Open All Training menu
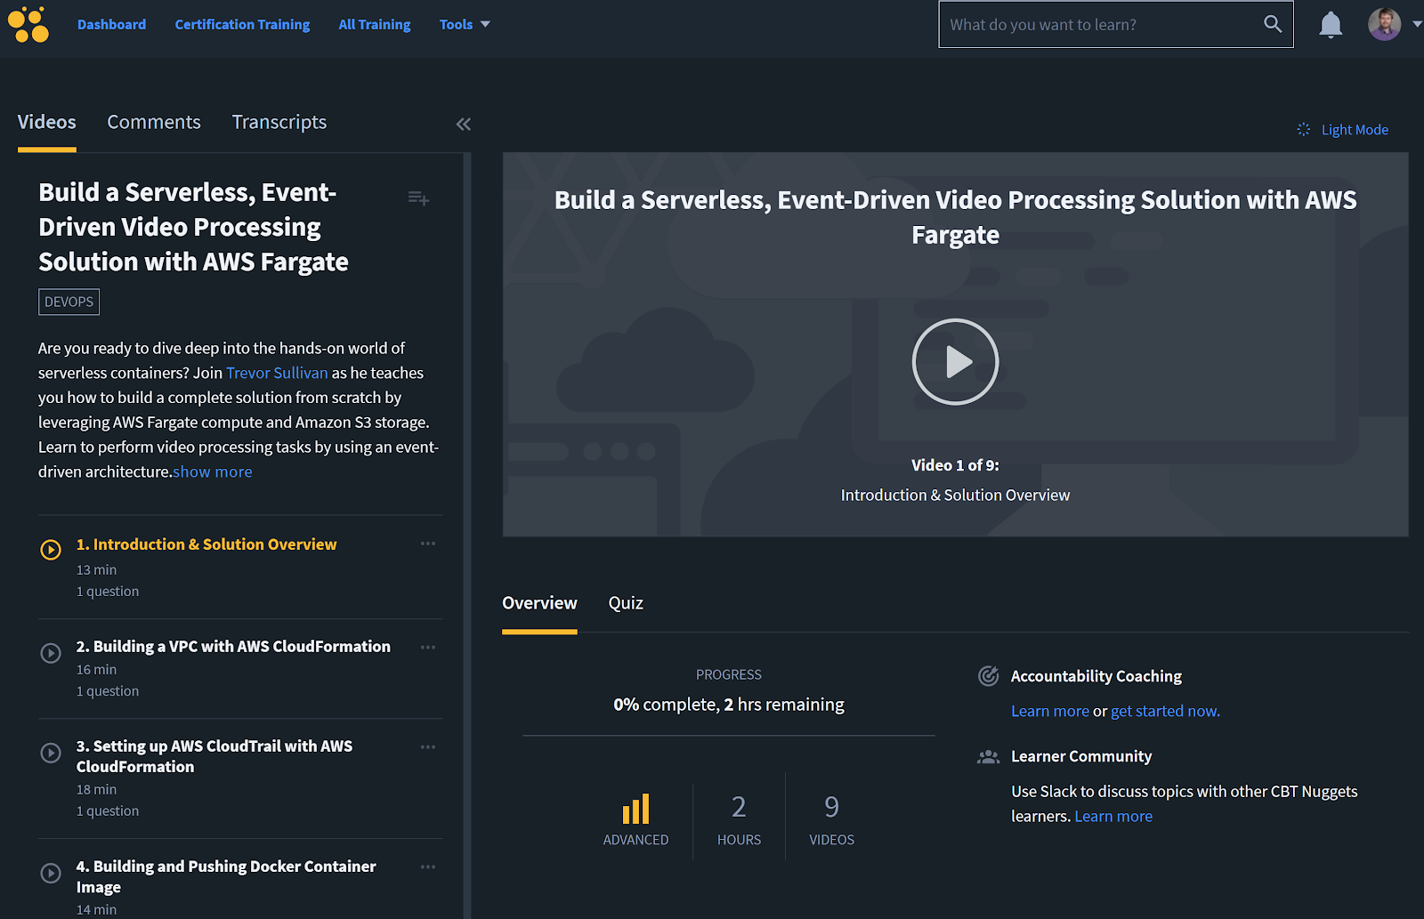The height and width of the screenshot is (919, 1424). coord(375,25)
